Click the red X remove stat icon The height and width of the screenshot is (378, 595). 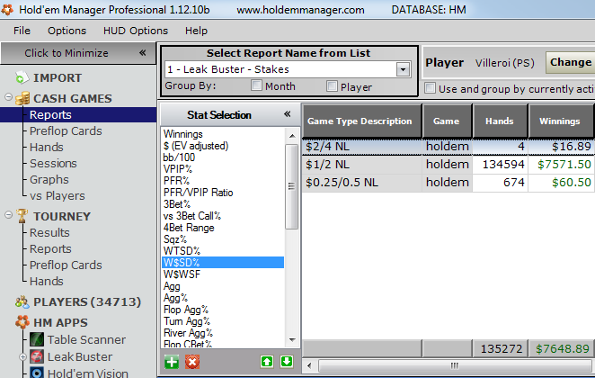pyautogui.click(x=192, y=362)
